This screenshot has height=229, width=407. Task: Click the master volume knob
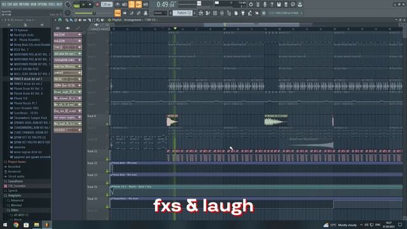click(x=67, y=4)
